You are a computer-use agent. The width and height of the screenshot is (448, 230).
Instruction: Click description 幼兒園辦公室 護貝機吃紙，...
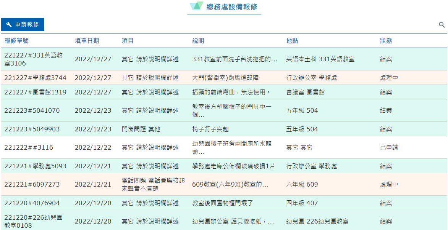click(233, 222)
